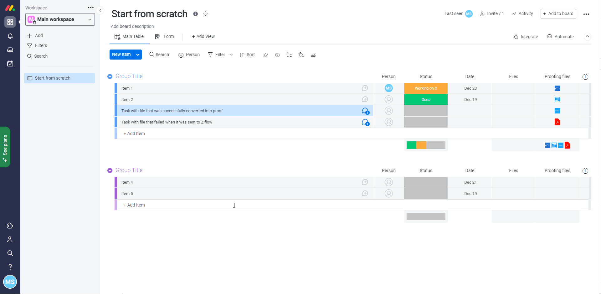601x294 pixels.
Task: Collapse the board header chevron
Action: [588, 37]
